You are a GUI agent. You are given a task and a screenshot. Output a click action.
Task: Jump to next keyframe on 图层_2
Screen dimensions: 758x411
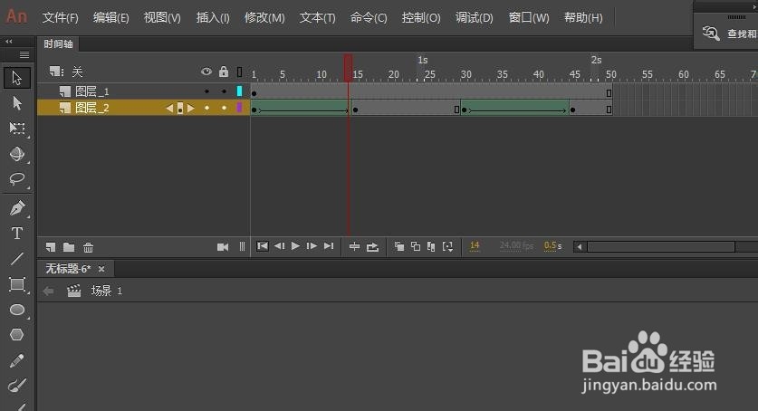coord(191,109)
